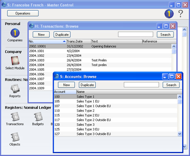Click the Account column header

pos(65,92)
